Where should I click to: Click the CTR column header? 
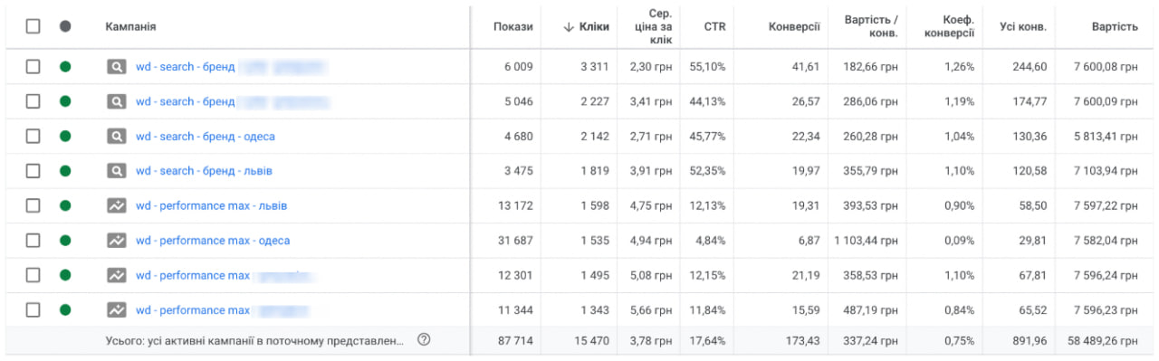coord(714,27)
